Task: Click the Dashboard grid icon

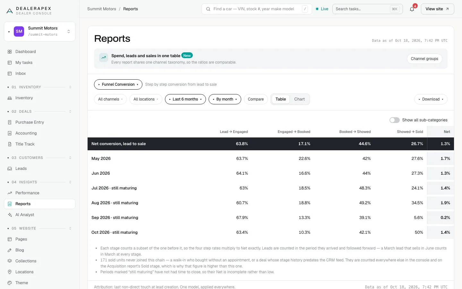Action: coord(10,52)
